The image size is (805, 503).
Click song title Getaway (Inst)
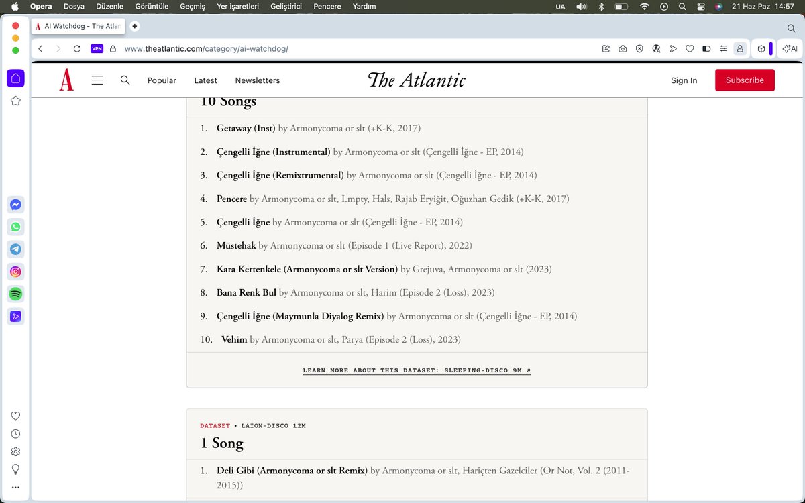246,128
